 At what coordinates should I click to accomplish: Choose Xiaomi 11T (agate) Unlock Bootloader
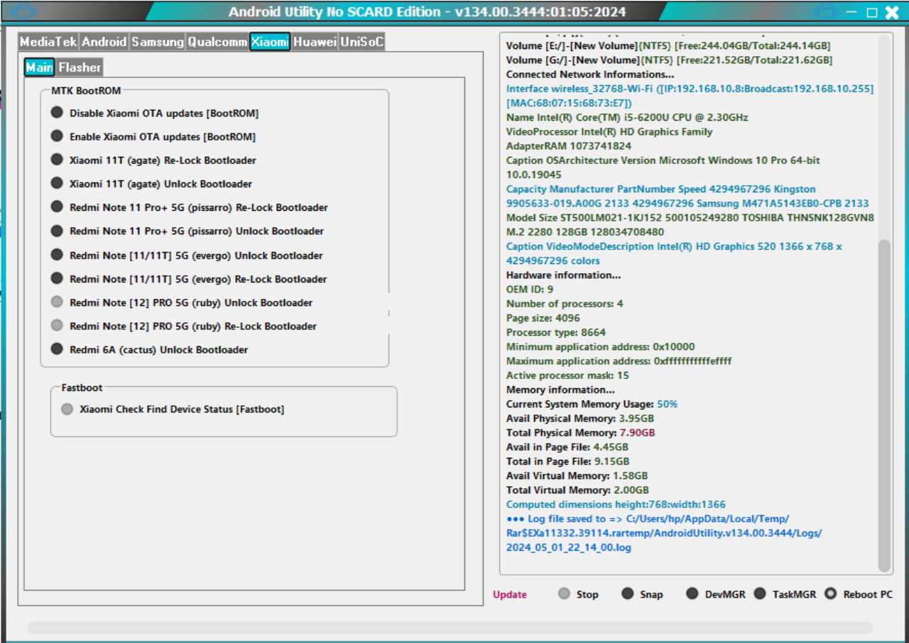point(151,184)
